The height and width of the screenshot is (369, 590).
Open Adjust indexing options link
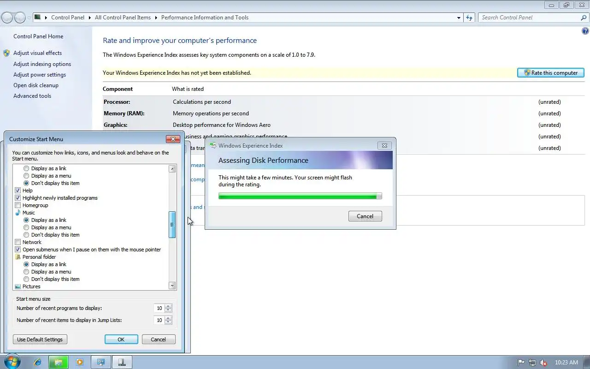coord(42,64)
